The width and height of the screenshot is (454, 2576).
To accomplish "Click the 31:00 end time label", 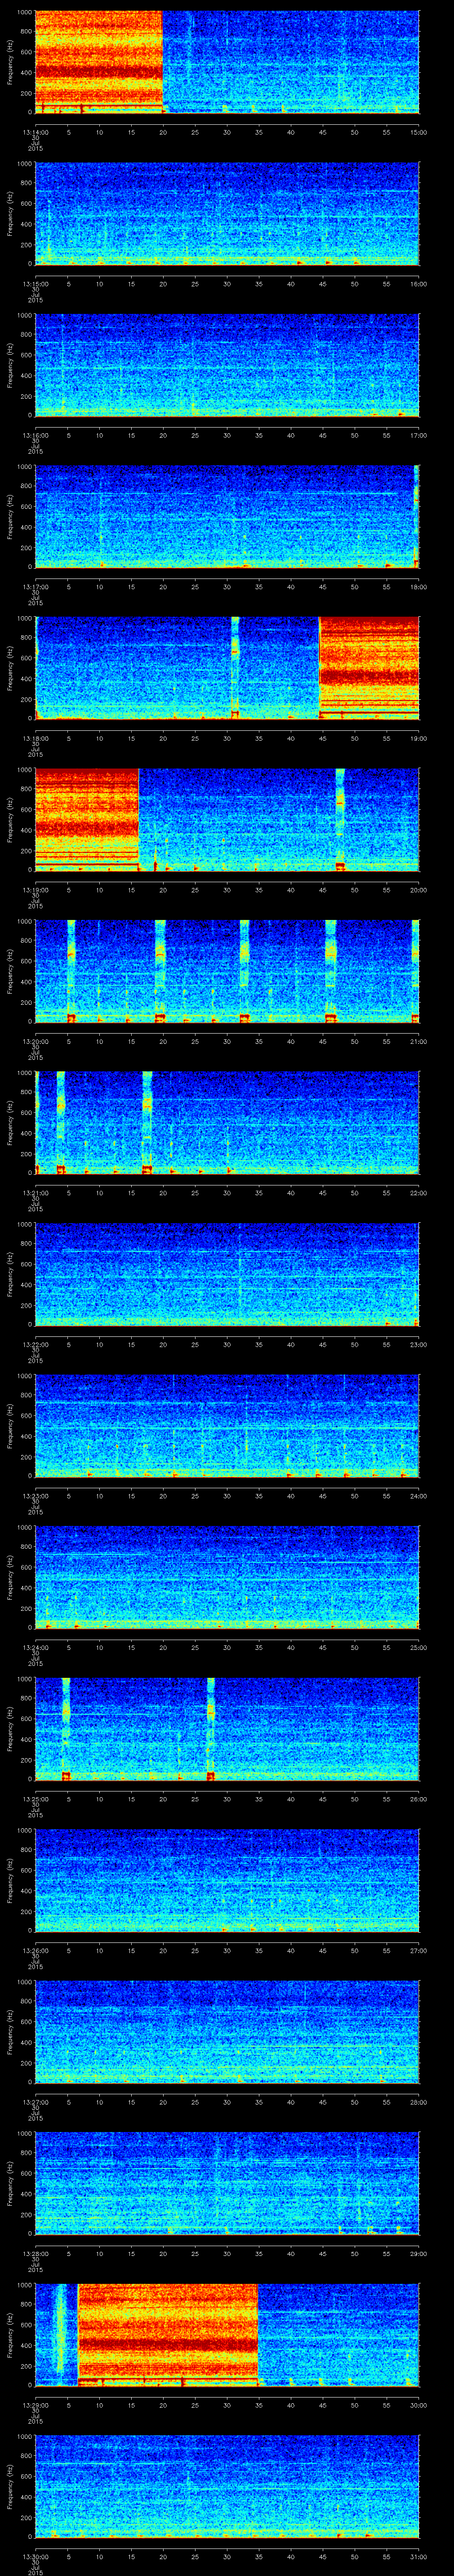I will [418, 2556].
